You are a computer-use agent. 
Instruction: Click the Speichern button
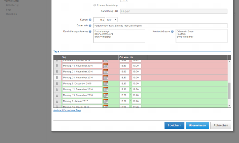click(x=174, y=126)
